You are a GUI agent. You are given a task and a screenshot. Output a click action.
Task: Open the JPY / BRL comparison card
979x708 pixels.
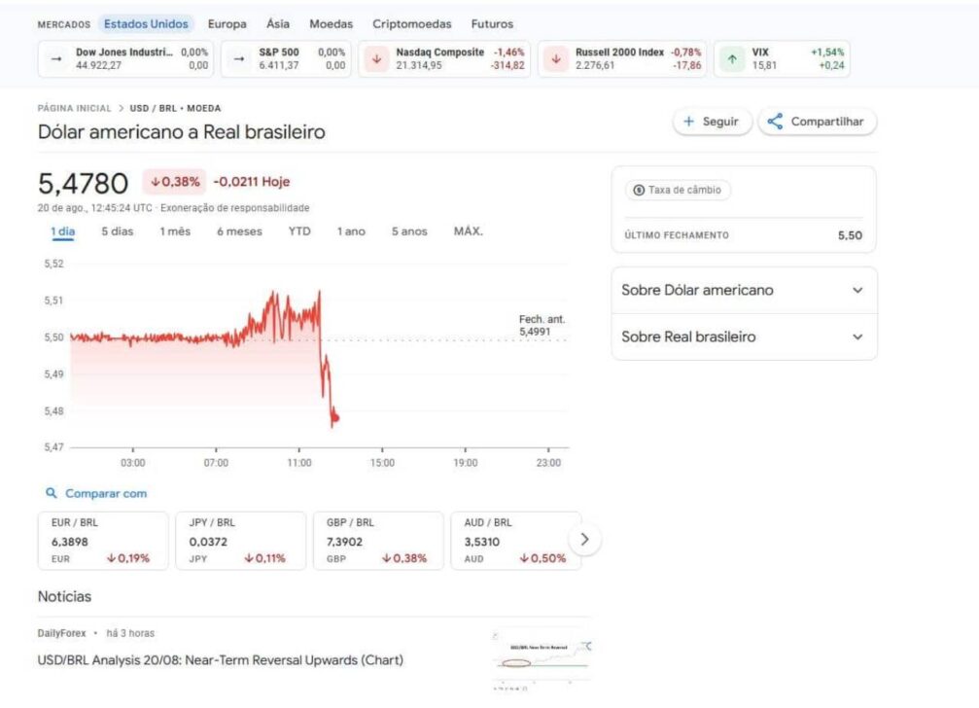coord(240,541)
